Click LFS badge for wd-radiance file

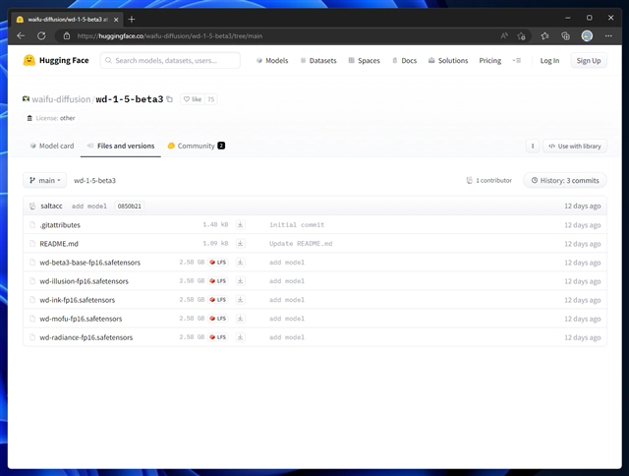click(x=218, y=337)
